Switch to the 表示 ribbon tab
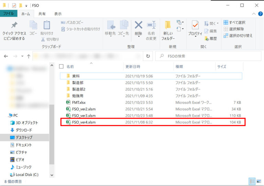The height and width of the screenshot is (186, 264). 58,14
